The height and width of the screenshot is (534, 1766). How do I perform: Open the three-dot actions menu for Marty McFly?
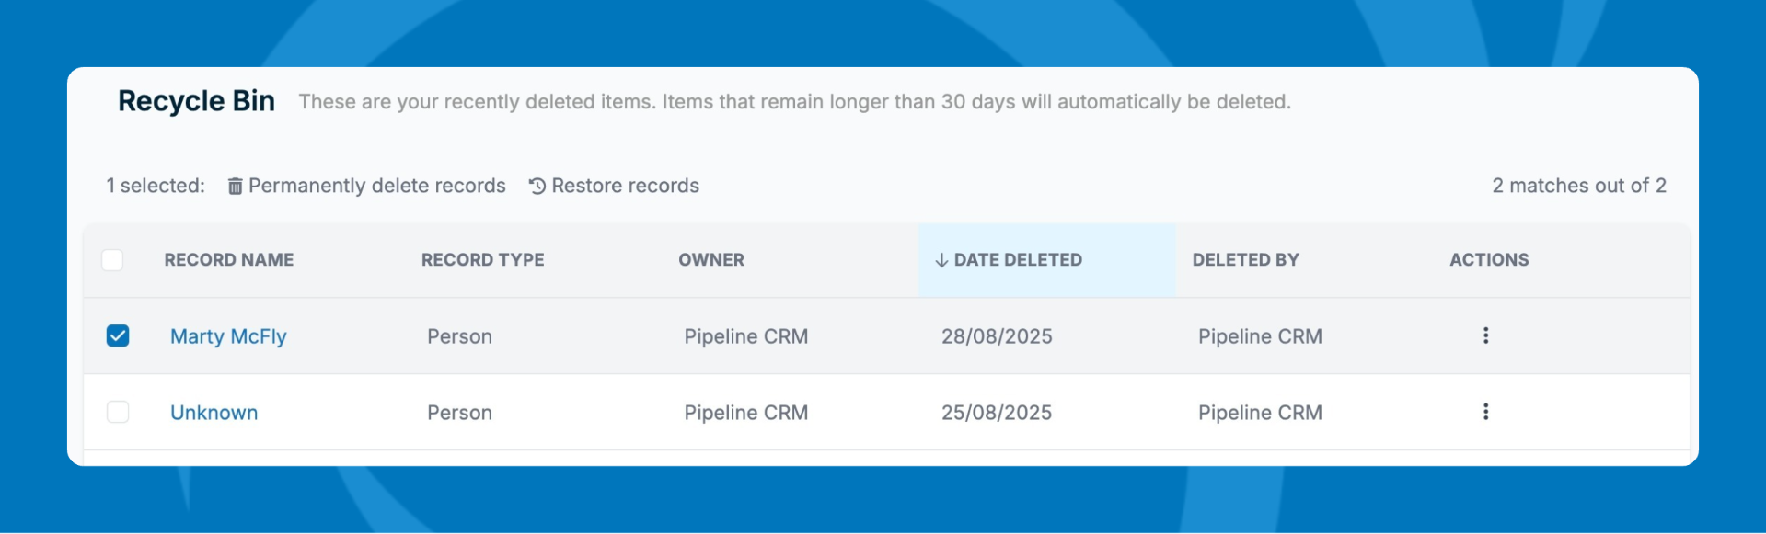pyautogui.click(x=1485, y=335)
